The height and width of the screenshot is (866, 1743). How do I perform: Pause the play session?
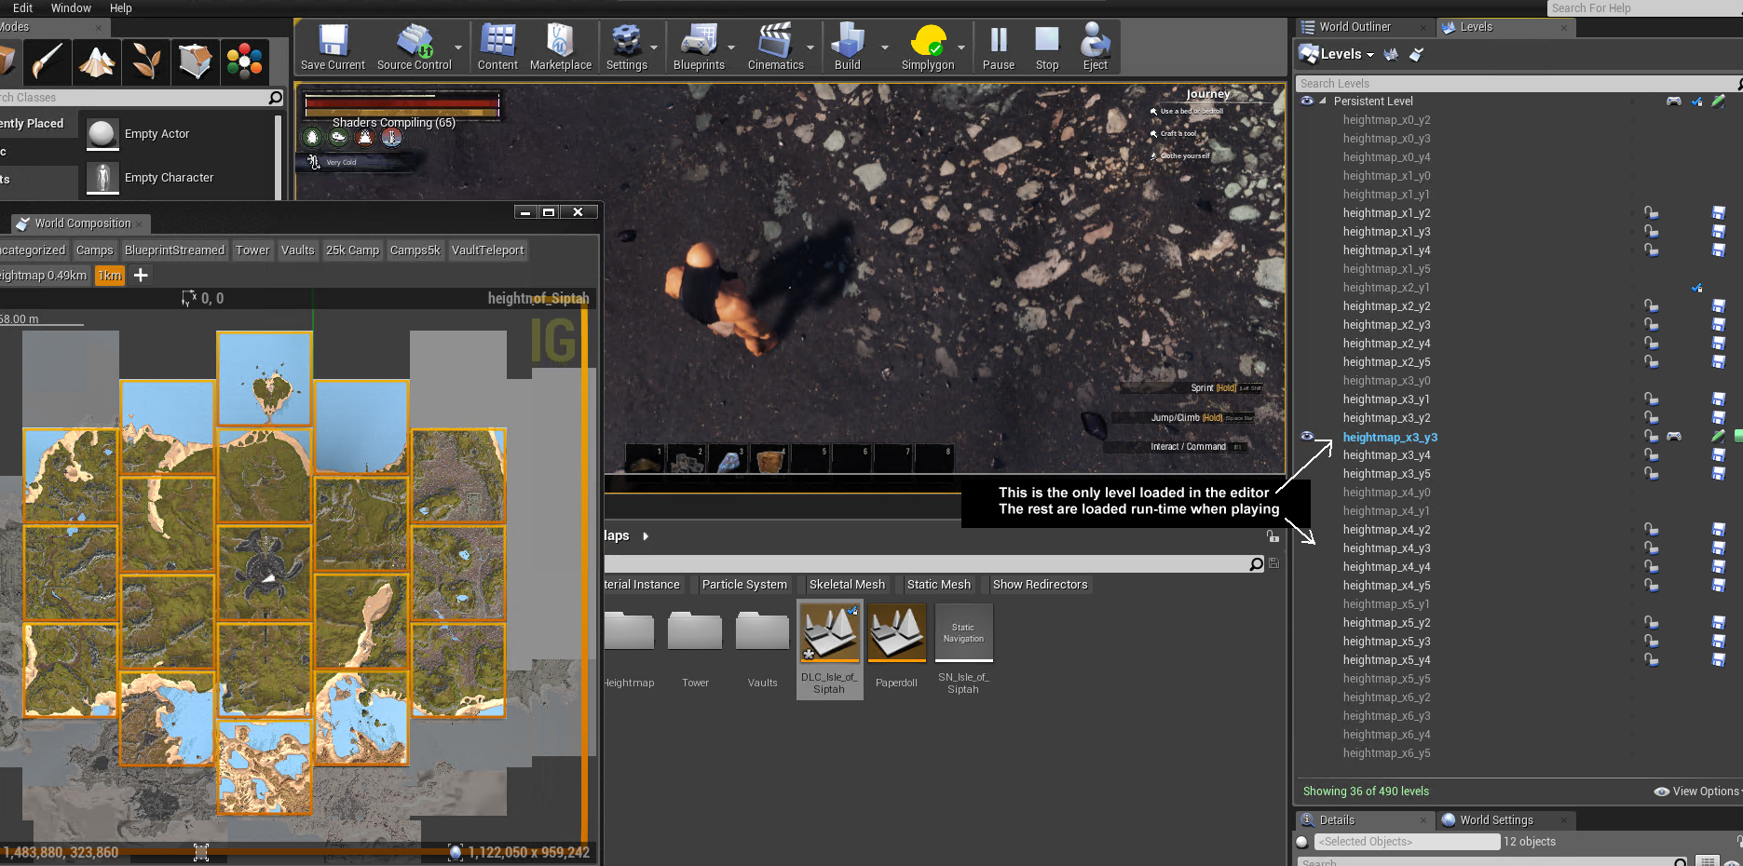998,47
